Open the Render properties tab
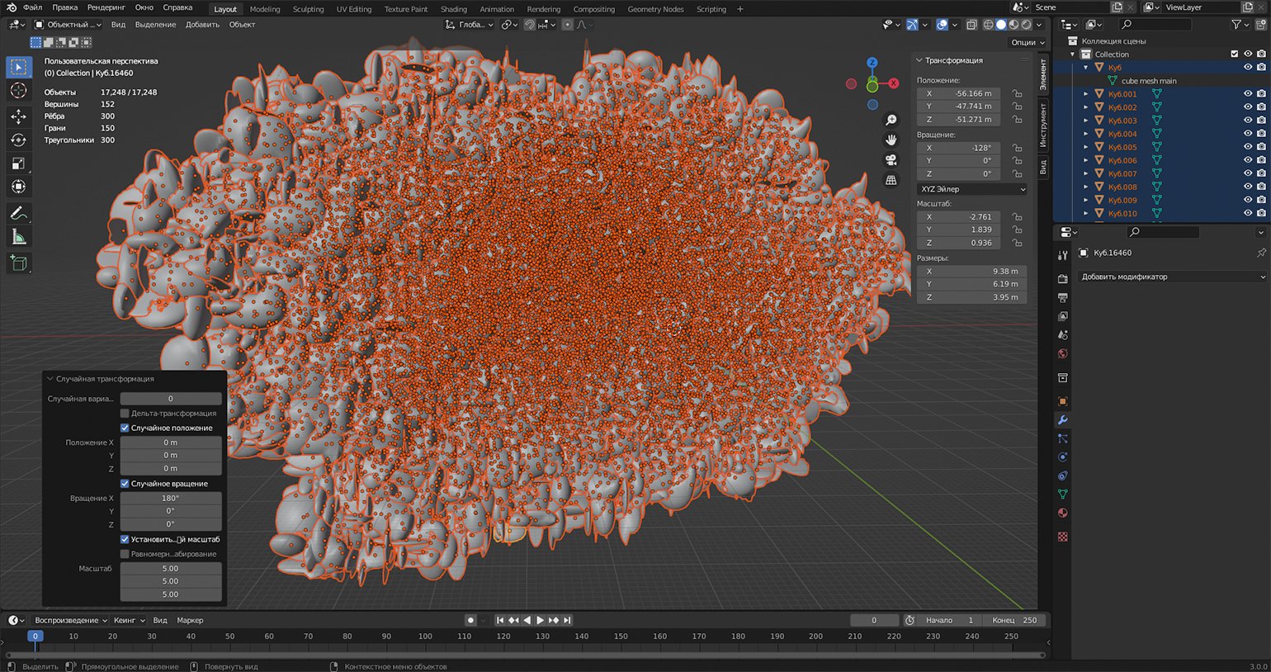 [1063, 279]
